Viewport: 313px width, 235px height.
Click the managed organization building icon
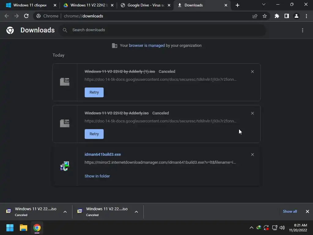[115, 46]
